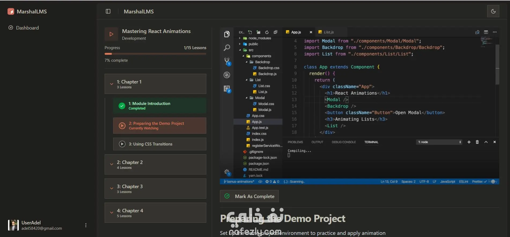The width and height of the screenshot is (510, 237).
Task: Open the Explorer view in the activity bar
Action: [227, 34]
